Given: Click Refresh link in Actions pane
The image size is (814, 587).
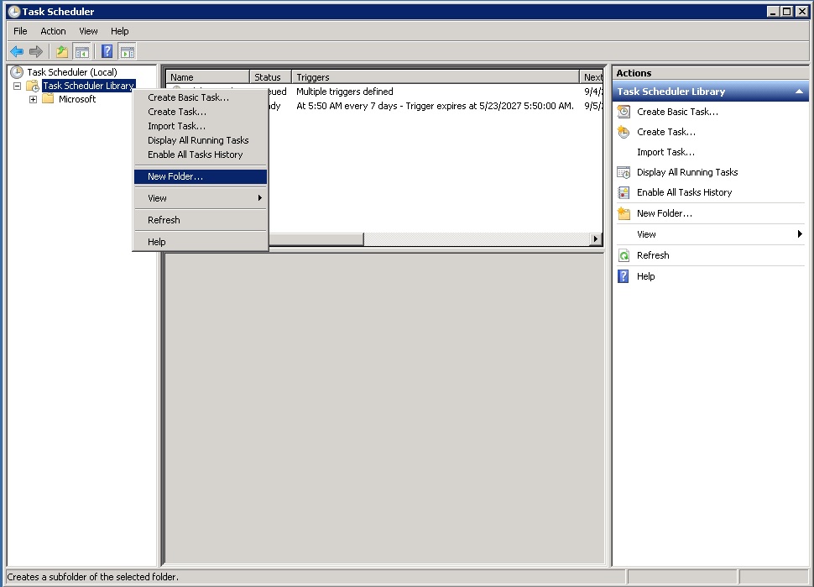Looking at the screenshot, I should (x=653, y=255).
